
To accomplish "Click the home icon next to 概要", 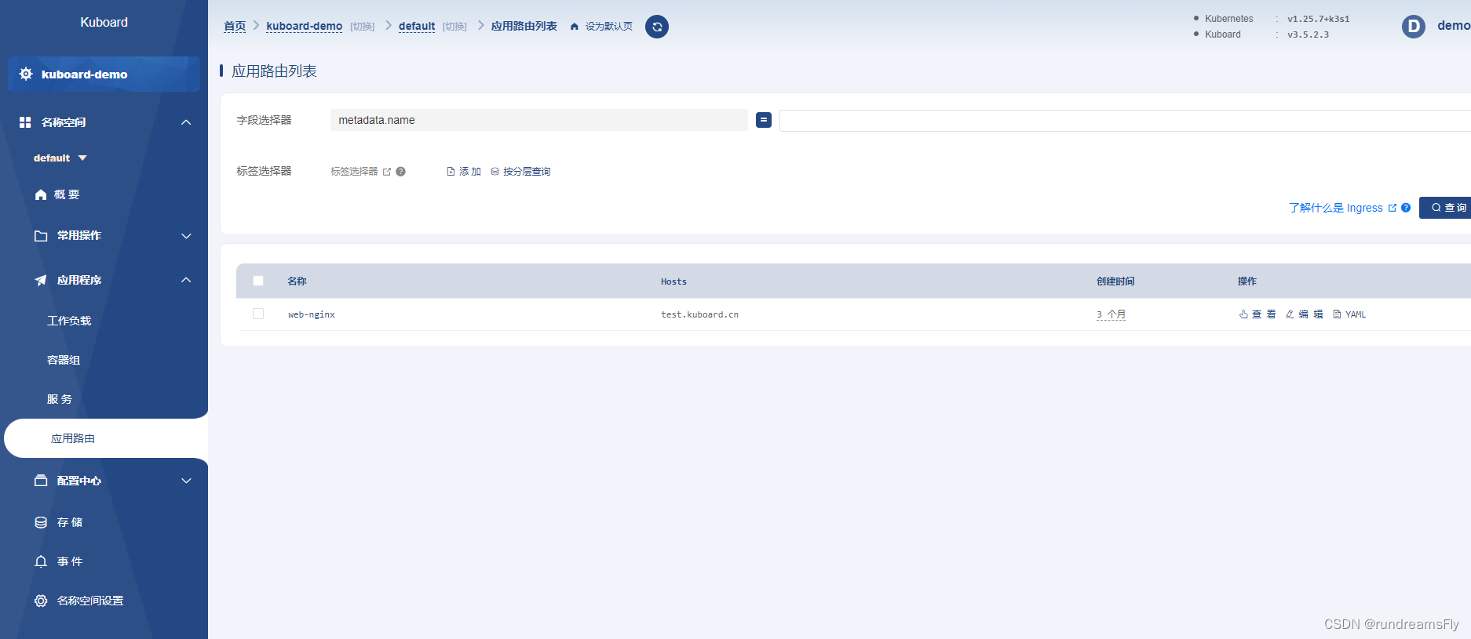I will click(41, 194).
